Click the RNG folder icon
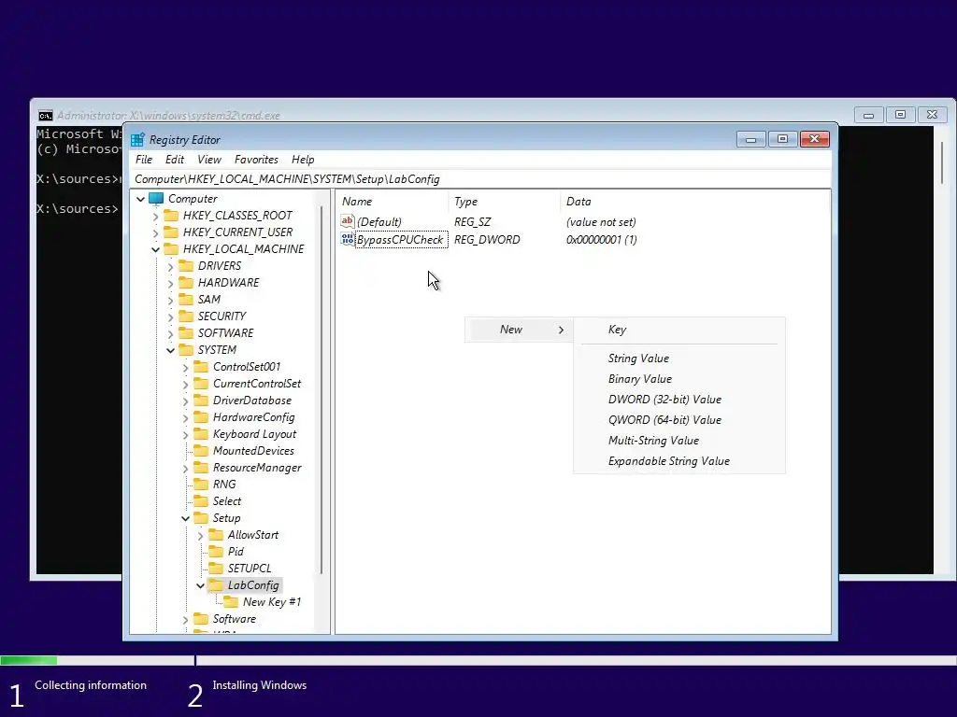 tap(202, 485)
